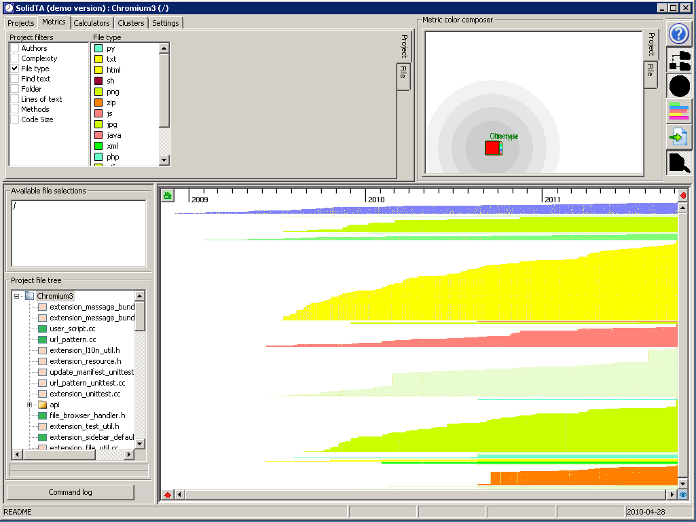This screenshot has width=696, height=522.
Task: Click the Command log button
Action: (x=70, y=492)
